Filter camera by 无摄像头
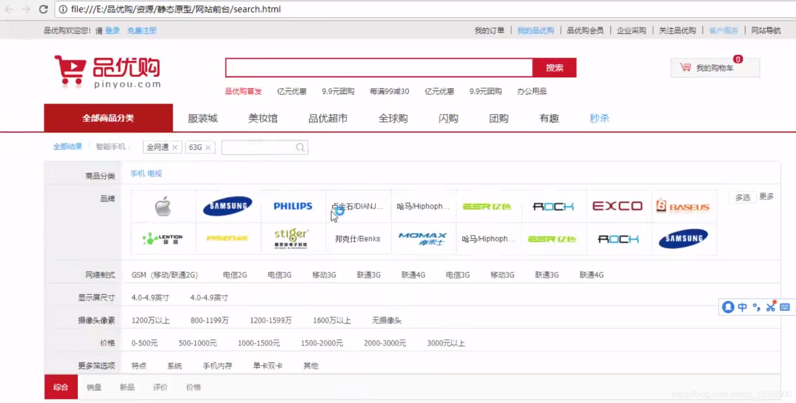The height and width of the screenshot is (403, 796). coord(386,320)
